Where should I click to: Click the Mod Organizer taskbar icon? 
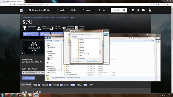click(x=36, y=95)
